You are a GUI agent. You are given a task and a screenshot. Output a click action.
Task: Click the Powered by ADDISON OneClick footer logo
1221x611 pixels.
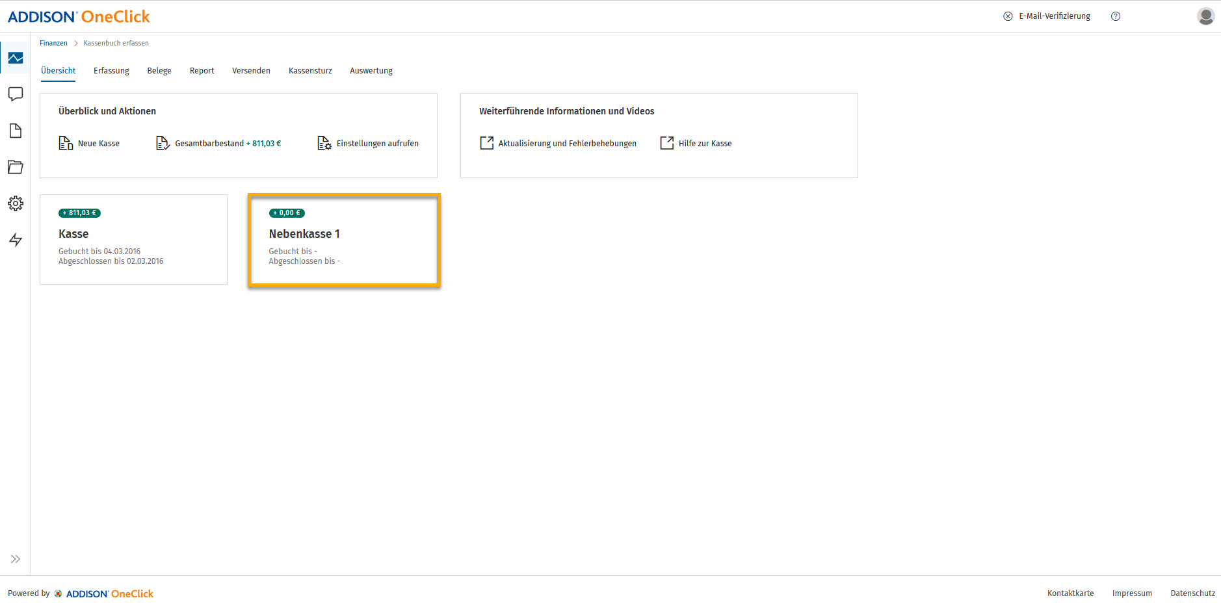click(104, 593)
